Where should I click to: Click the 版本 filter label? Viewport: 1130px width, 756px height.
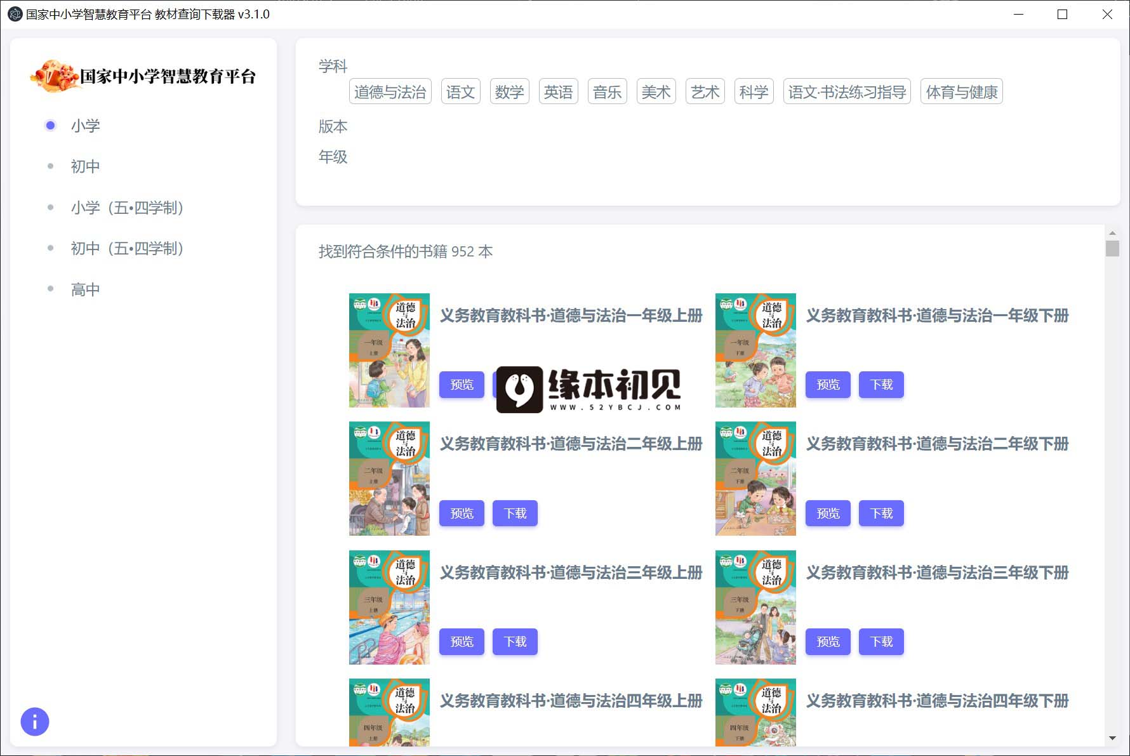coord(333,126)
